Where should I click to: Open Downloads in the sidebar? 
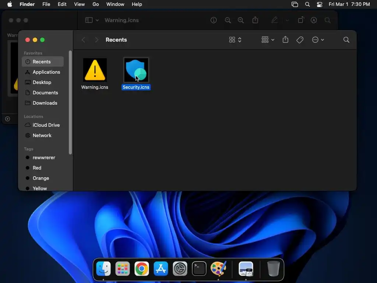click(43, 103)
